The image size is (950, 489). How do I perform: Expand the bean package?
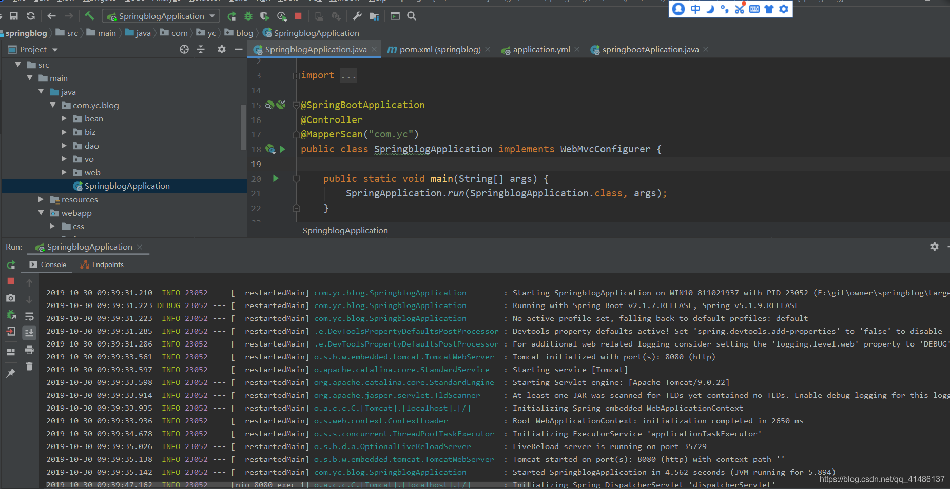[x=64, y=118]
